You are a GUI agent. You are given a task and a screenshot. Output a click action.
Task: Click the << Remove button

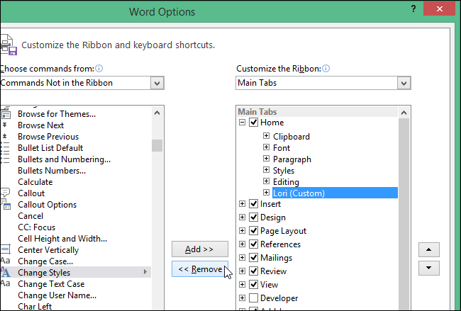[199, 269]
